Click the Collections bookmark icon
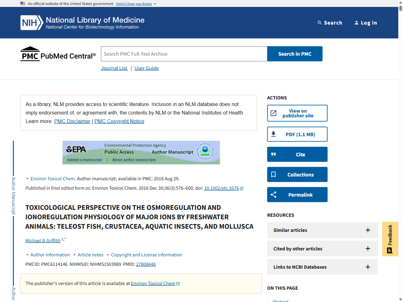 273,174
